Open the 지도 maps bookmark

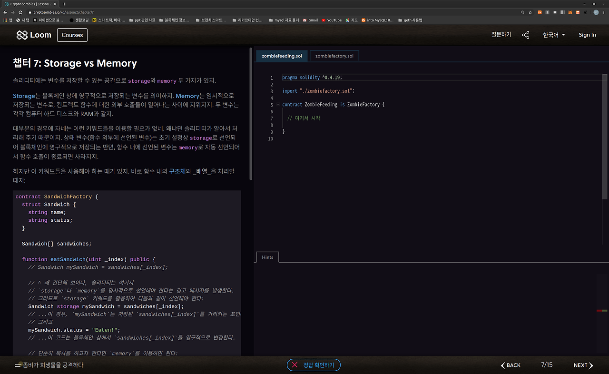[352, 20]
